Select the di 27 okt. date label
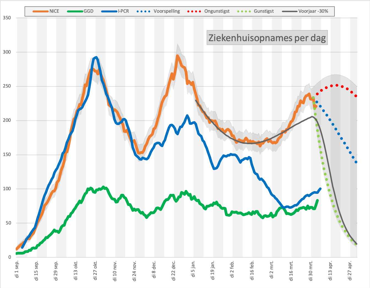This screenshot has width=370, height=288. pos(95,270)
